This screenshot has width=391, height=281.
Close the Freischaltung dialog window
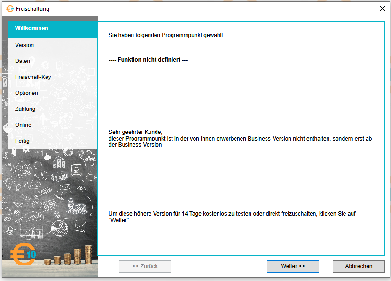382,8
